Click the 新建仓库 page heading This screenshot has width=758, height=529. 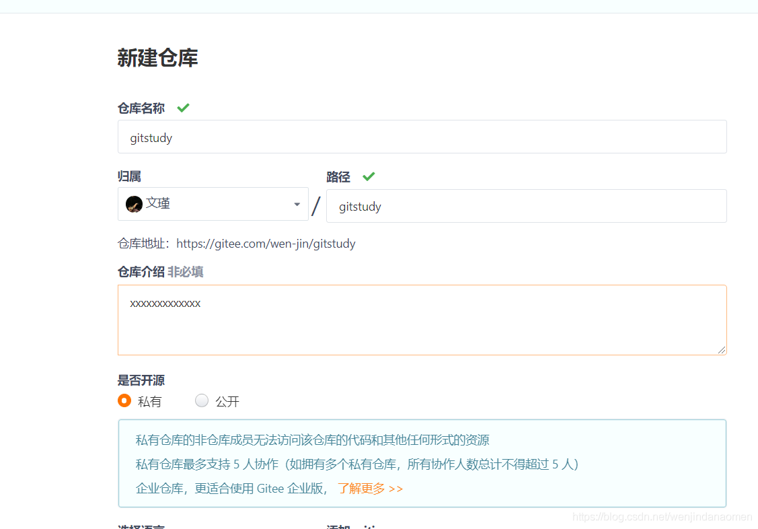157,58
